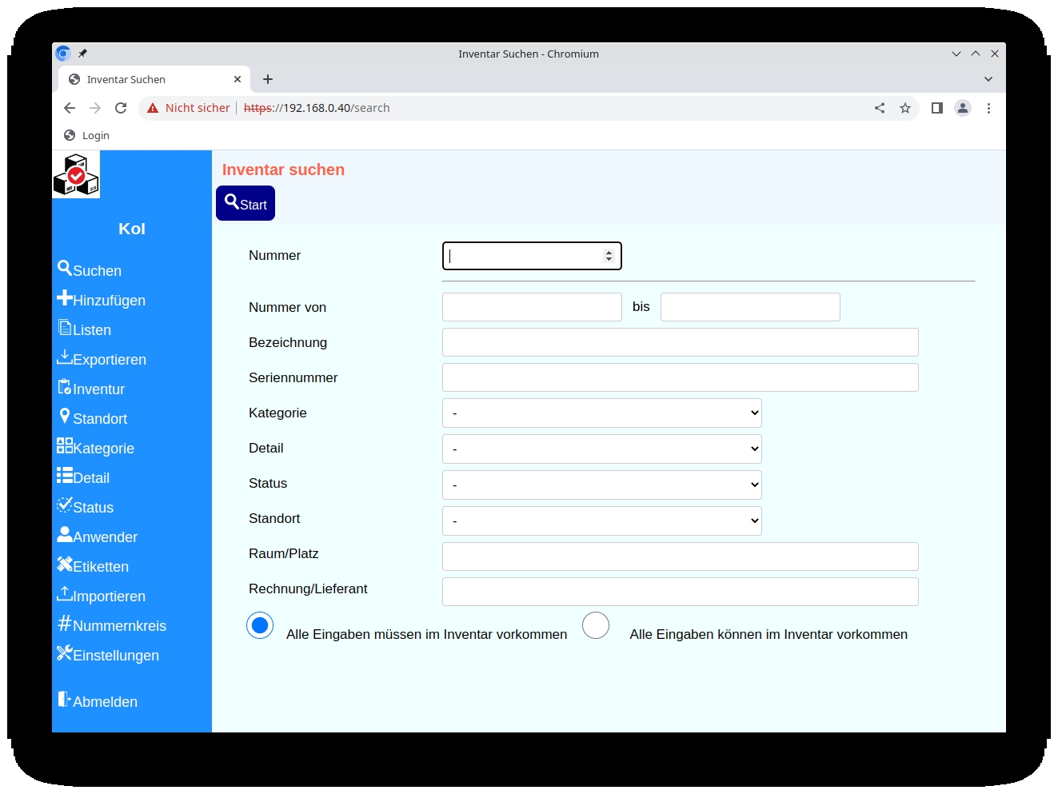Viewport: 1058px width, 794px height.
Task: Click the Nummer von input field
Action: coord(532,307)
